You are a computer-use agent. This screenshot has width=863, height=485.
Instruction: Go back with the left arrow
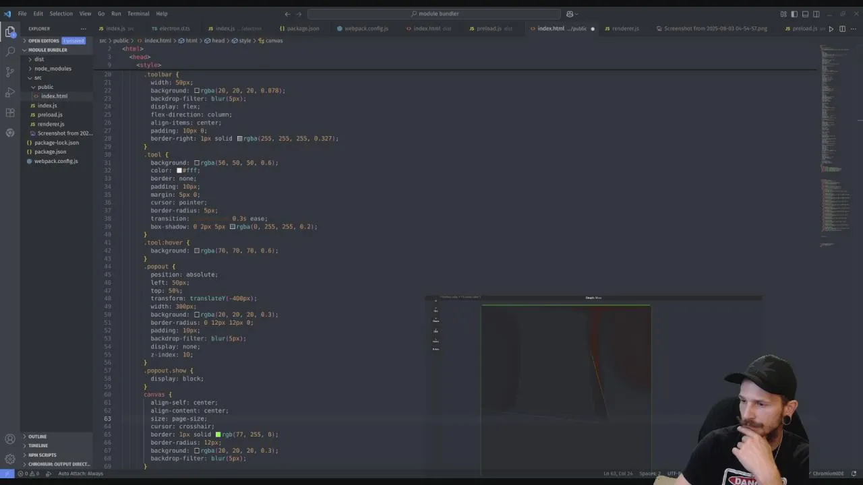tap(287, 13)
